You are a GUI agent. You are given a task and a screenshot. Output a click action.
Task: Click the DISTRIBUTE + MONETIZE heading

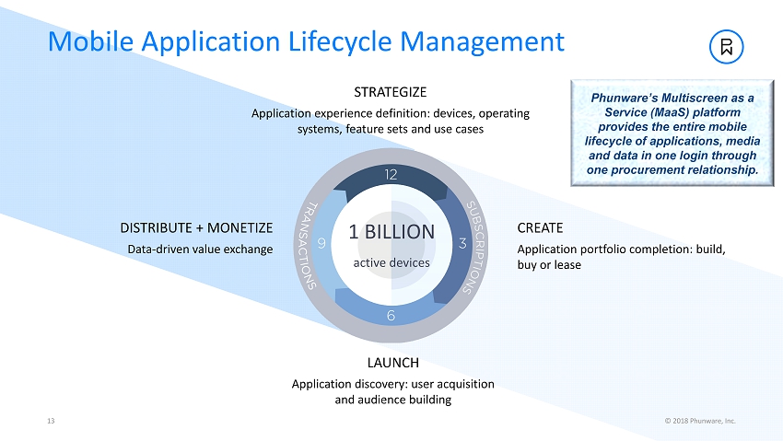(x=196, y=227)
